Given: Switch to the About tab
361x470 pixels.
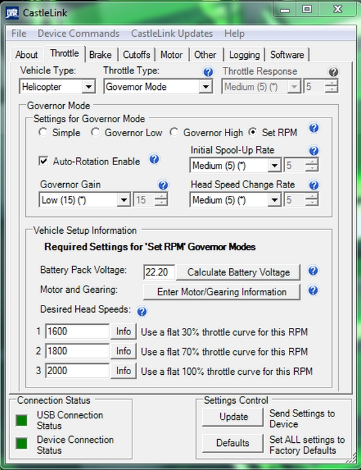Looking at the screenshot, I should (x=26, y=55).
